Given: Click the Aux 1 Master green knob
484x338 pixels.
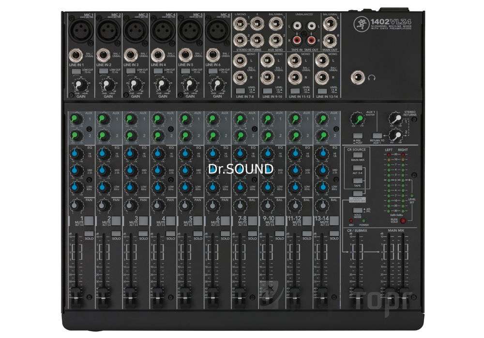Looking at the screenshot, I should (358, 118).
